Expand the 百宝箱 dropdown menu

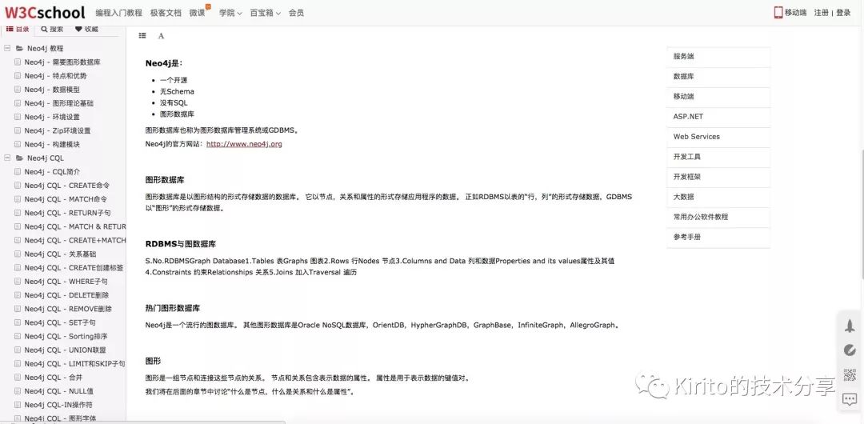265,13
